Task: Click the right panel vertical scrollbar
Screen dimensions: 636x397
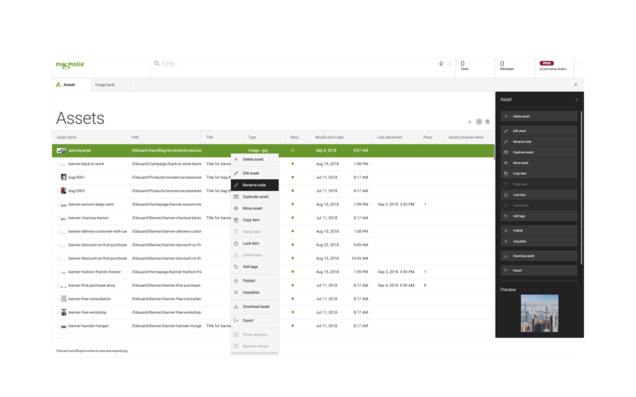Action: pos(581,186)
